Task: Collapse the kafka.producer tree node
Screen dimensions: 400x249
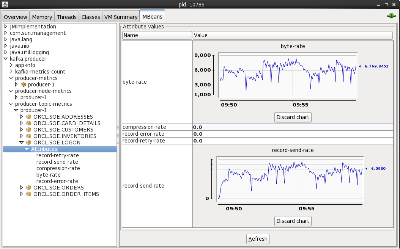Action: click(x=6, y=59)
